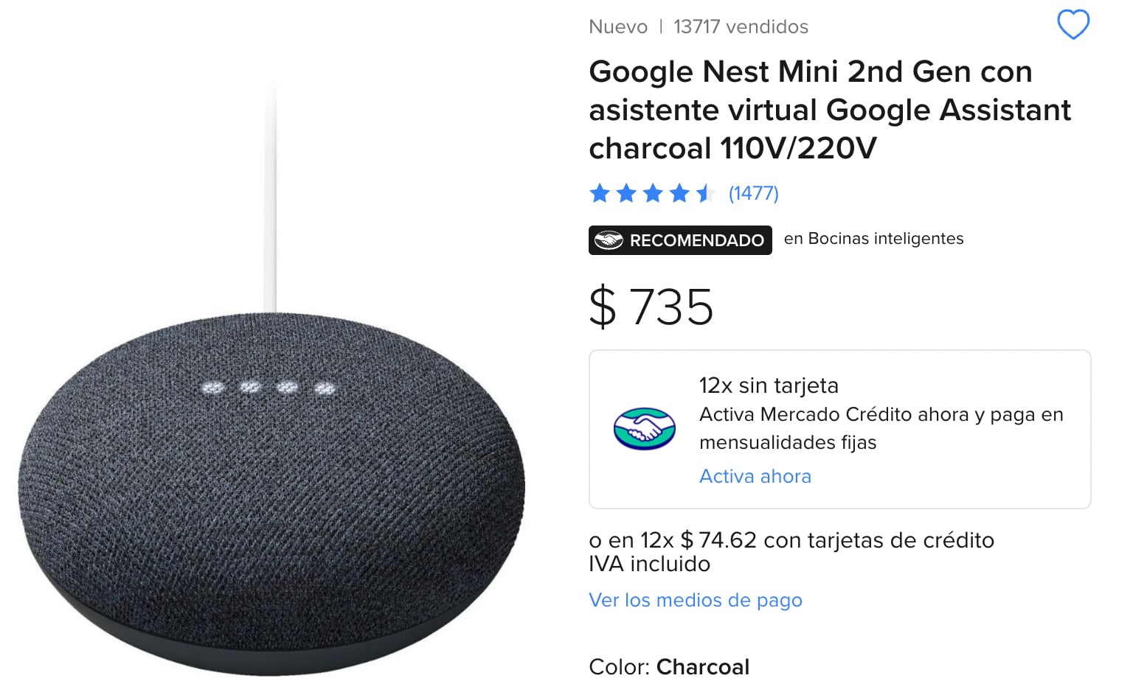Click the Mercado Crédito handshake logo
The height and width of the screenshot is (681, 1133).
(x=644, y=429)
